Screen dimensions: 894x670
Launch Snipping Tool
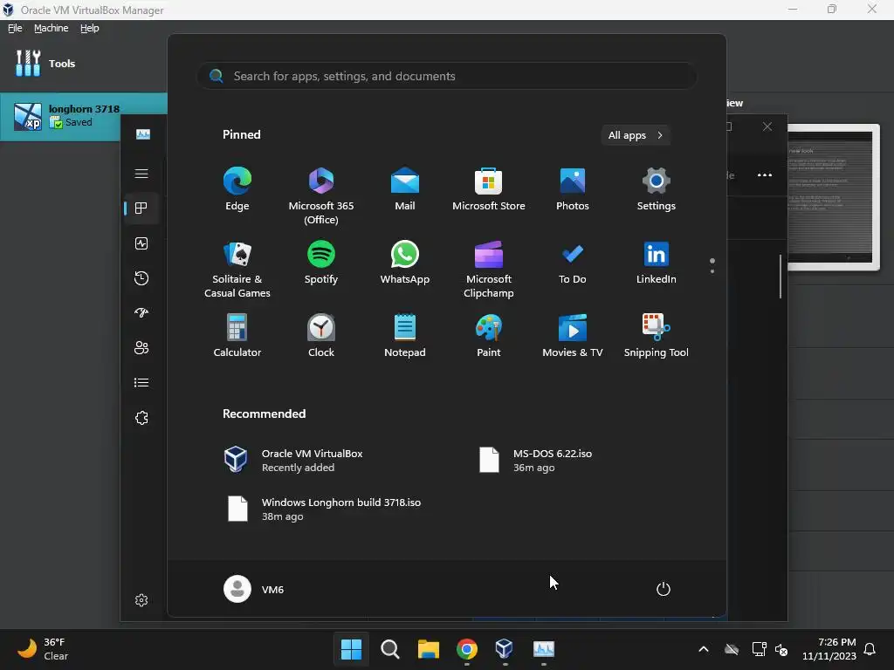(x=657, y=336)
